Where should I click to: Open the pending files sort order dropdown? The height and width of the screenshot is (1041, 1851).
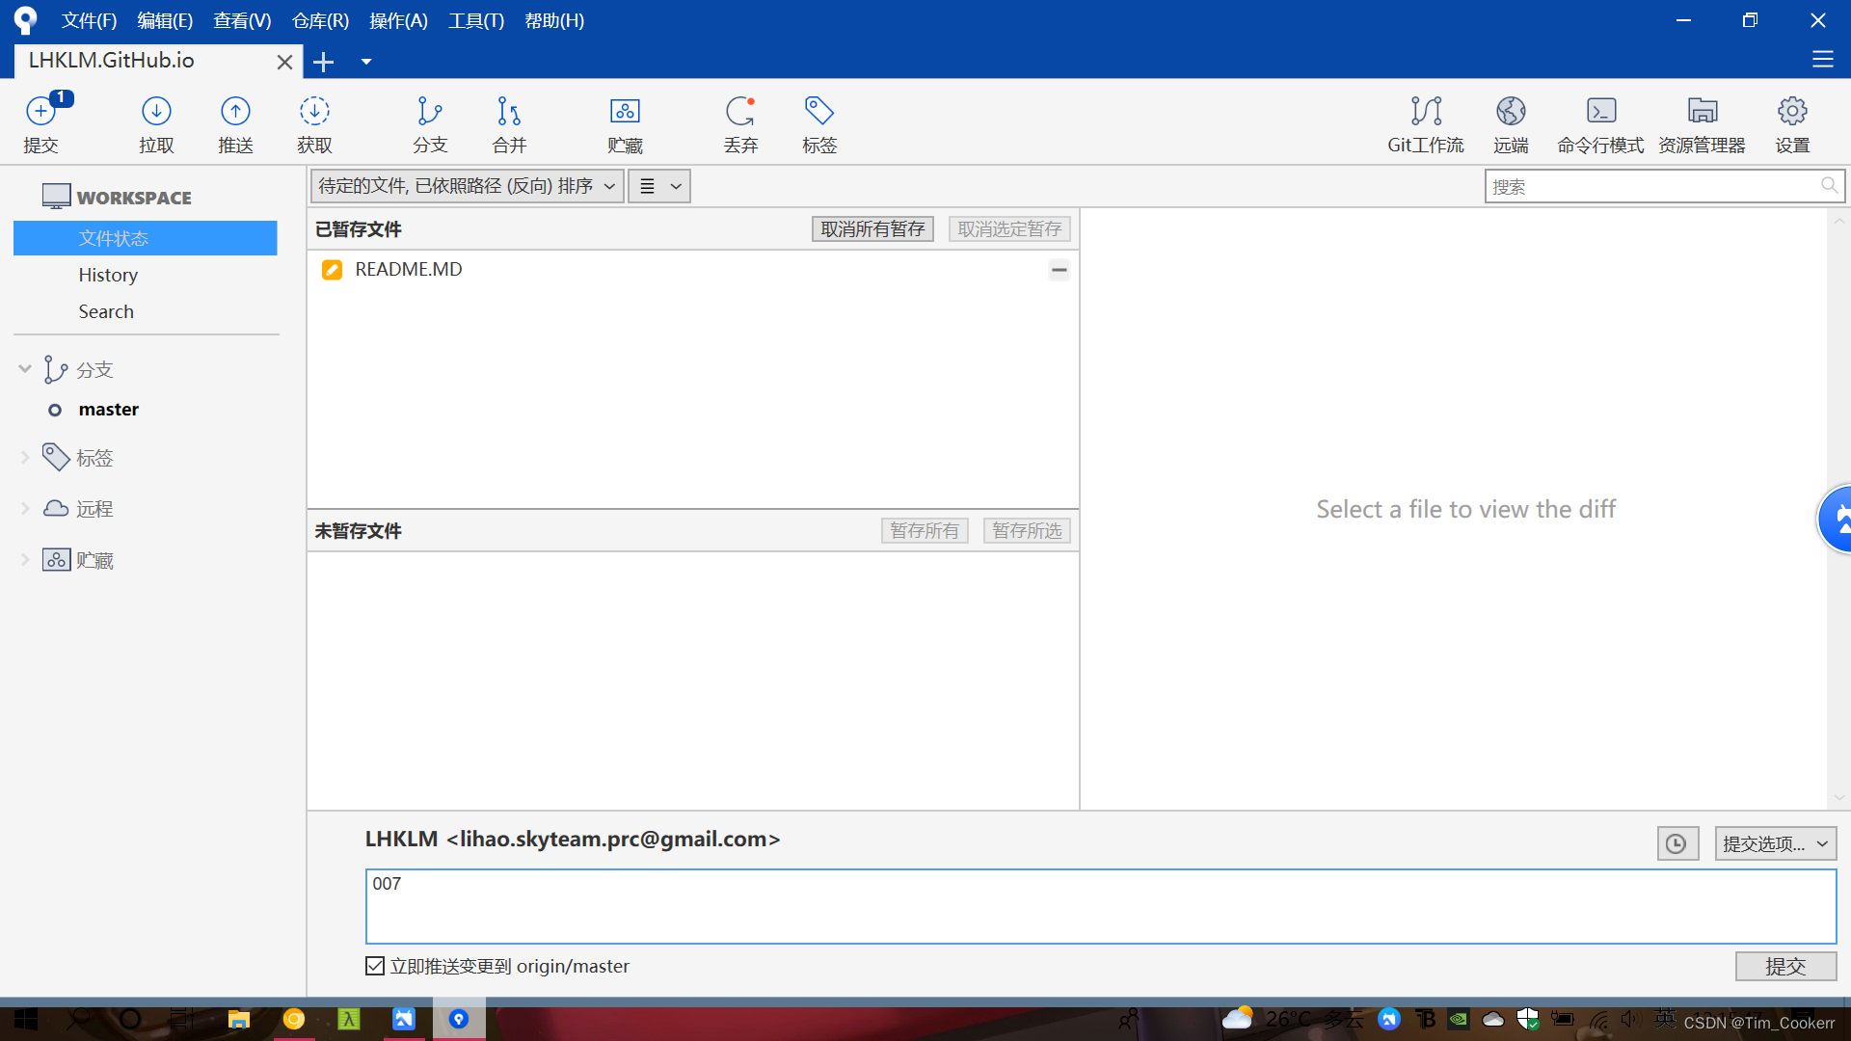(467, 186)
